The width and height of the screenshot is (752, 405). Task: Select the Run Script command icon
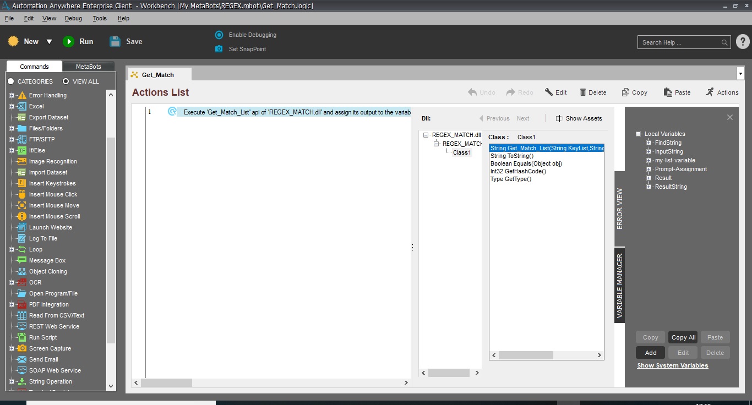click(22, 337)
